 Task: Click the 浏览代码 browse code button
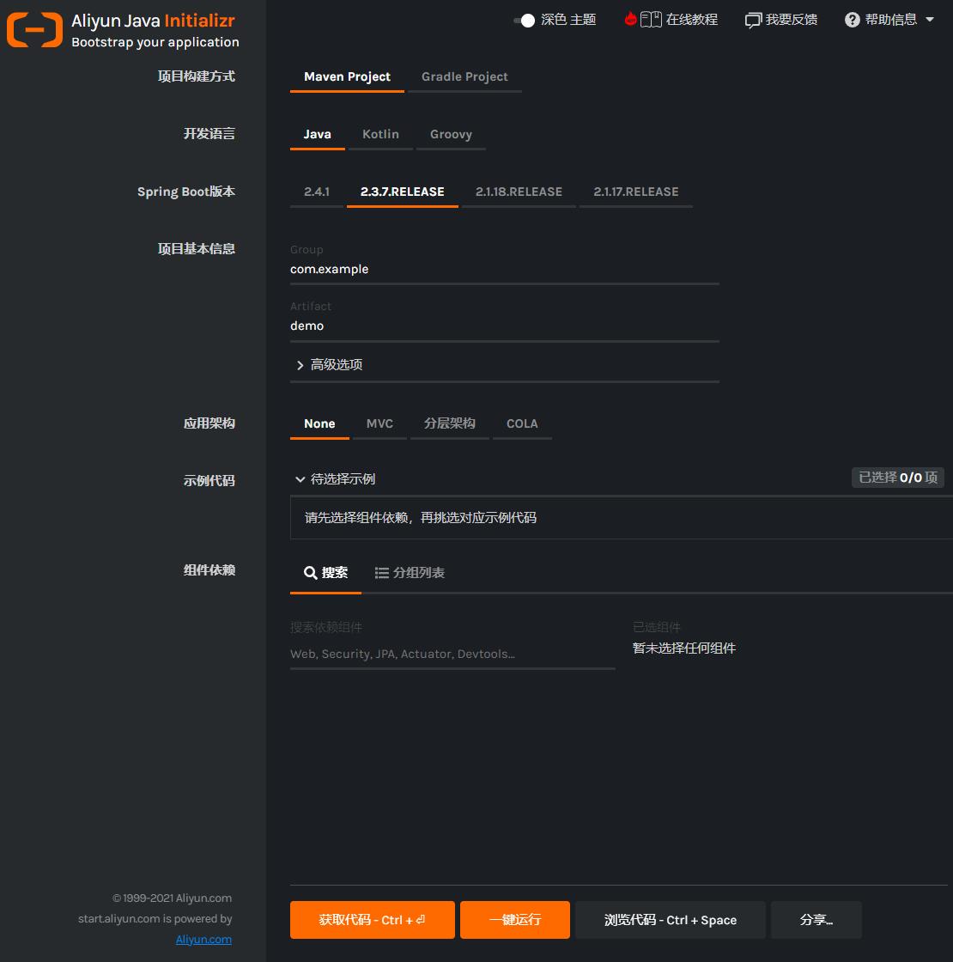(x=671, y=920)
